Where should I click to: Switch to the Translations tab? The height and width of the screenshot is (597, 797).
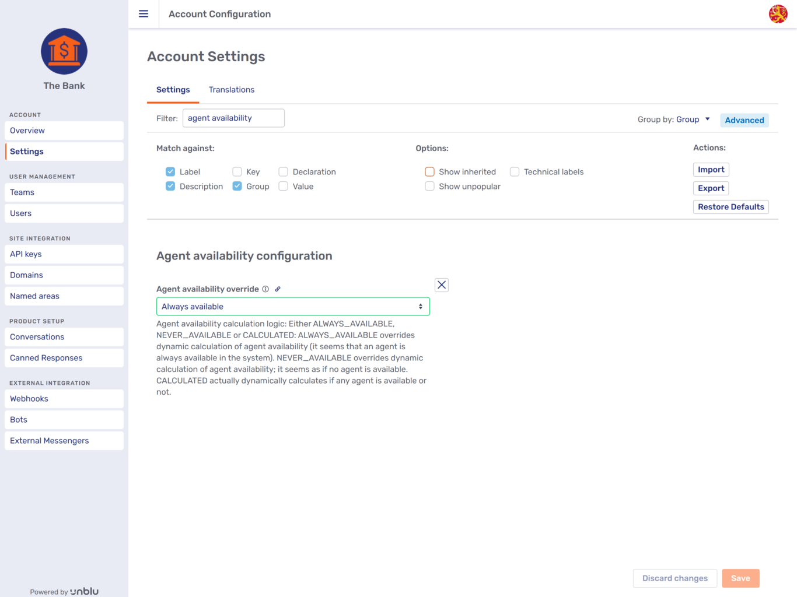232,89
